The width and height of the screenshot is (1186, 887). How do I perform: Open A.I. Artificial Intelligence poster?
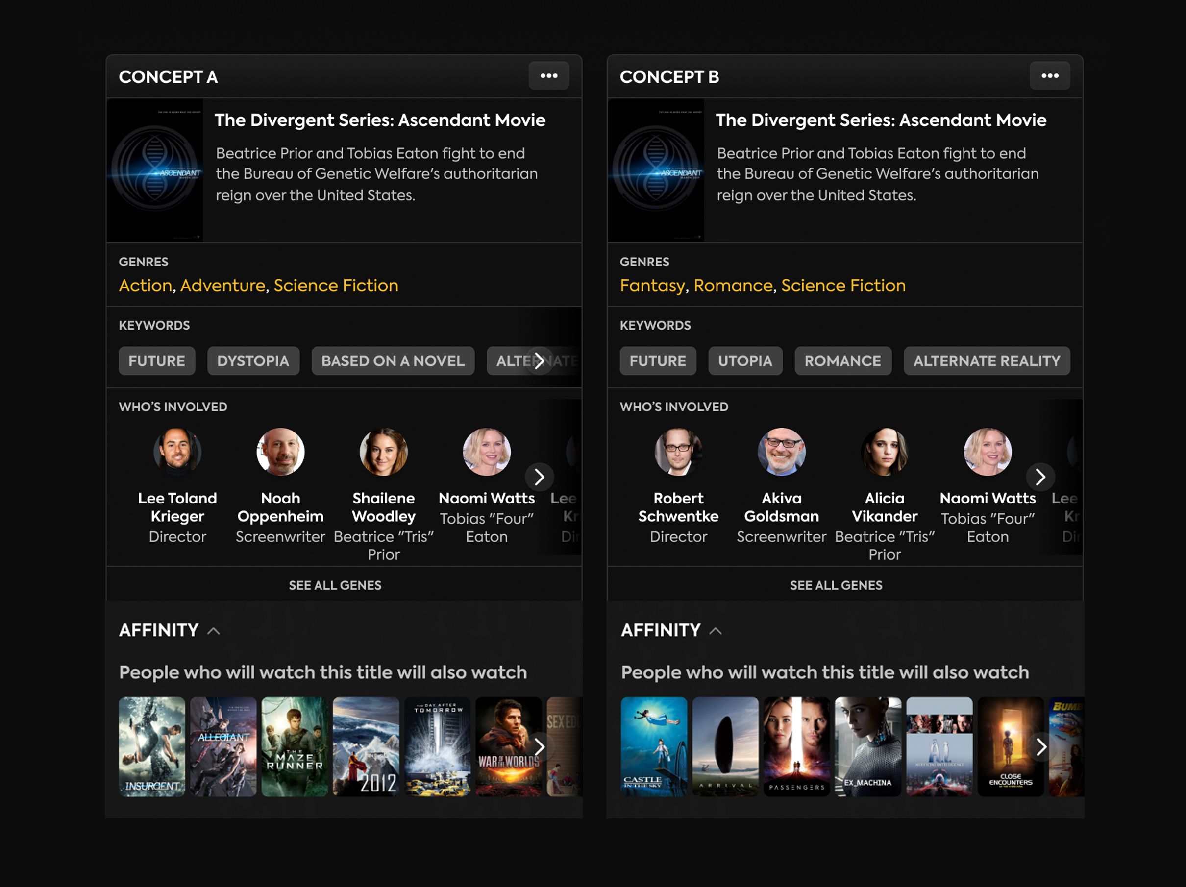click(x=939, y=746)
